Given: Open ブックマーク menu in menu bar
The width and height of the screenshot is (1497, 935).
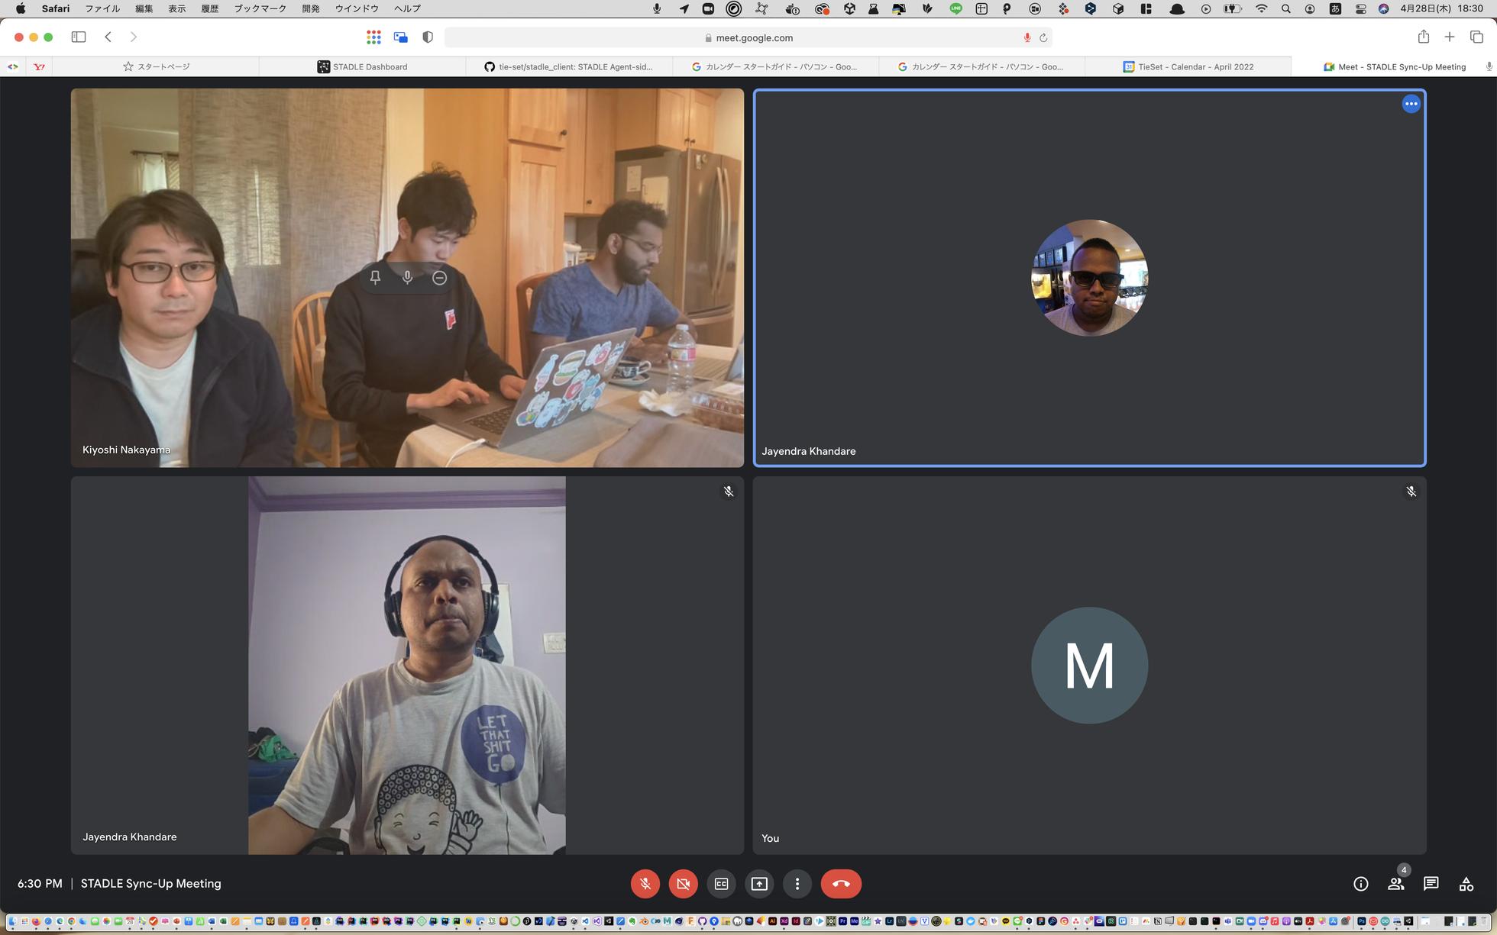Looking at the screenshot, I should tap(260, 8).
